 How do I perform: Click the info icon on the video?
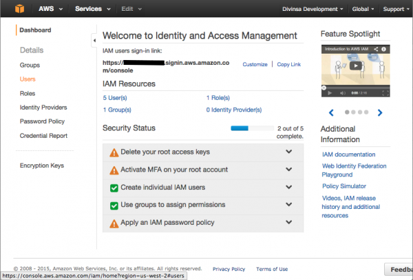384,49
